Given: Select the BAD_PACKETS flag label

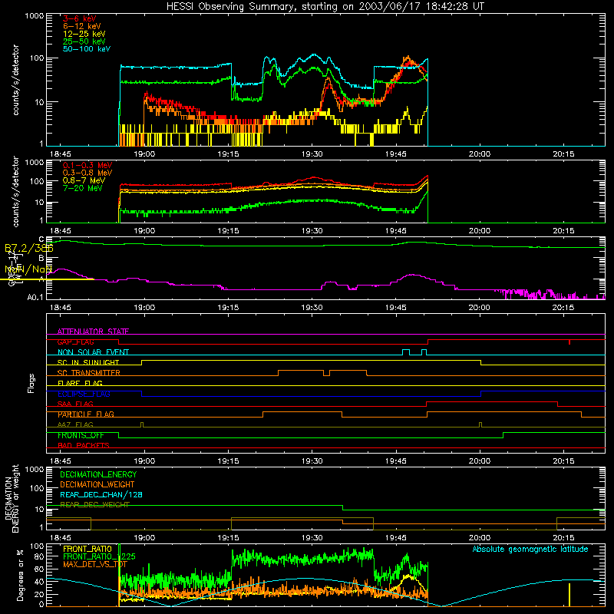Looking at the screenshot, I should pyautogui.click(x=84, y=445).
